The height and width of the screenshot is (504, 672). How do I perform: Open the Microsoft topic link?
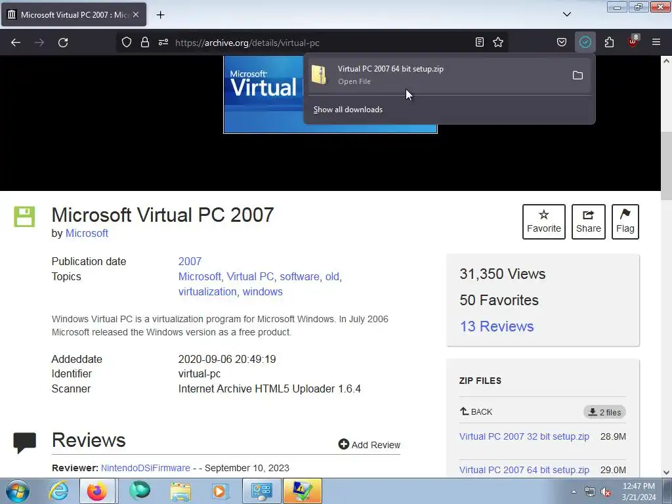coord(199,276)
